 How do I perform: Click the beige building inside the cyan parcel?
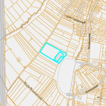click(59, 57)
